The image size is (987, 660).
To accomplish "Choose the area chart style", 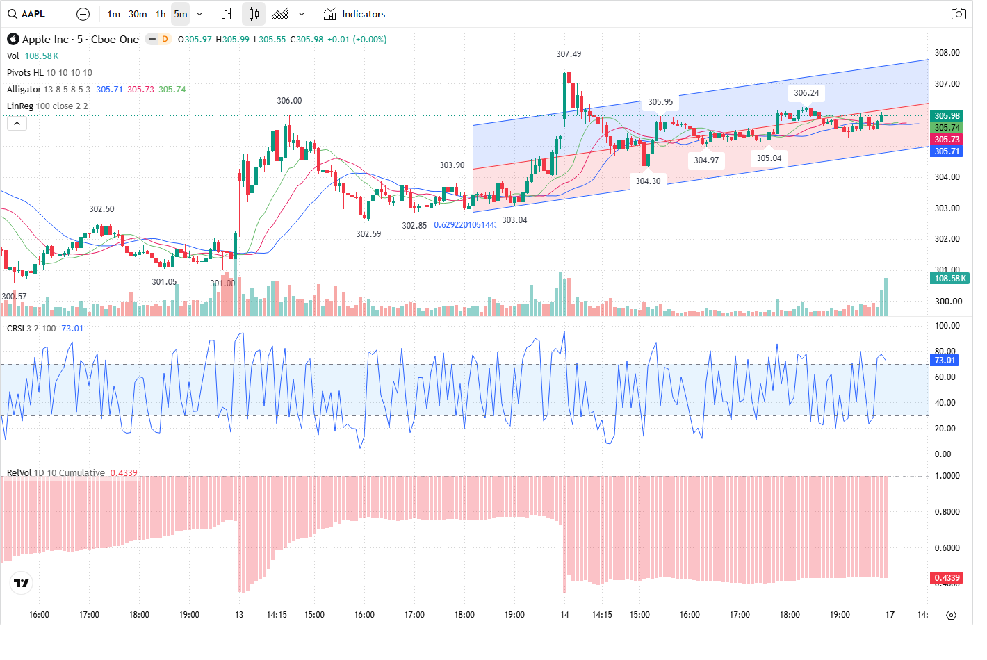I will (280, 14).
